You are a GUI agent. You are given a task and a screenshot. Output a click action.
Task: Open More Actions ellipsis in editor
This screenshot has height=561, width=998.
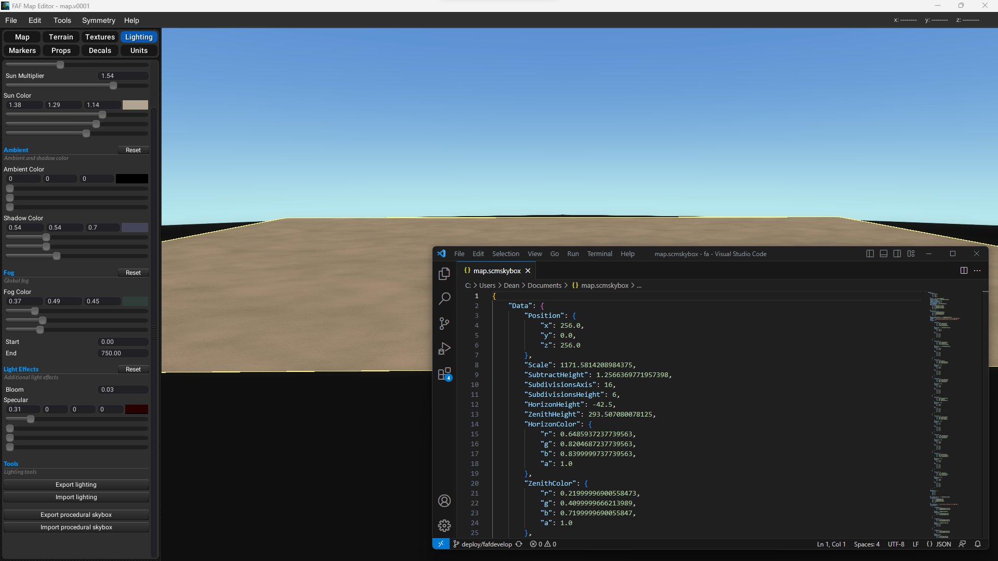click(977, 271)
